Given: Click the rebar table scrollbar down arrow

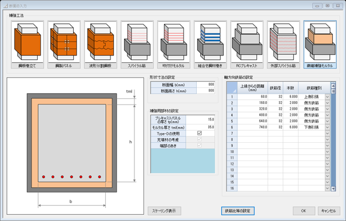Looking at the screenshot, I should (x=333, y=188).
